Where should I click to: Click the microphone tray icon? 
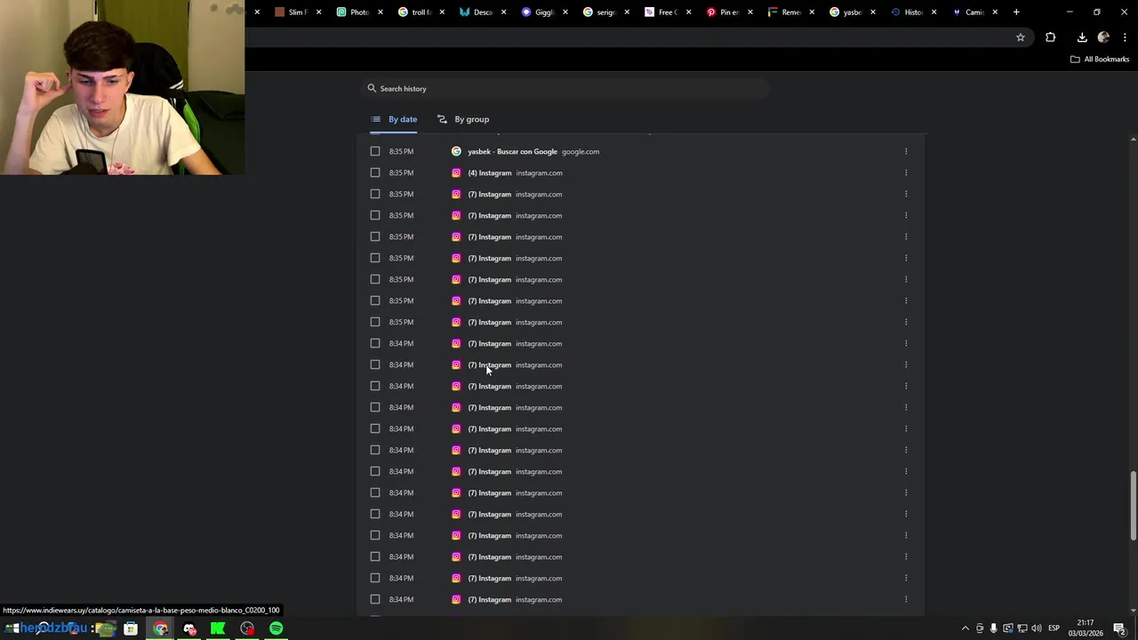coord(994,628)
